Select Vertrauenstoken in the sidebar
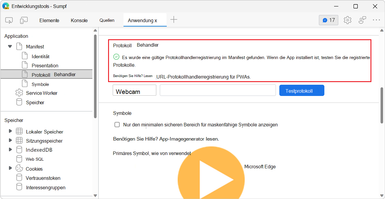 tap(43, 178)
